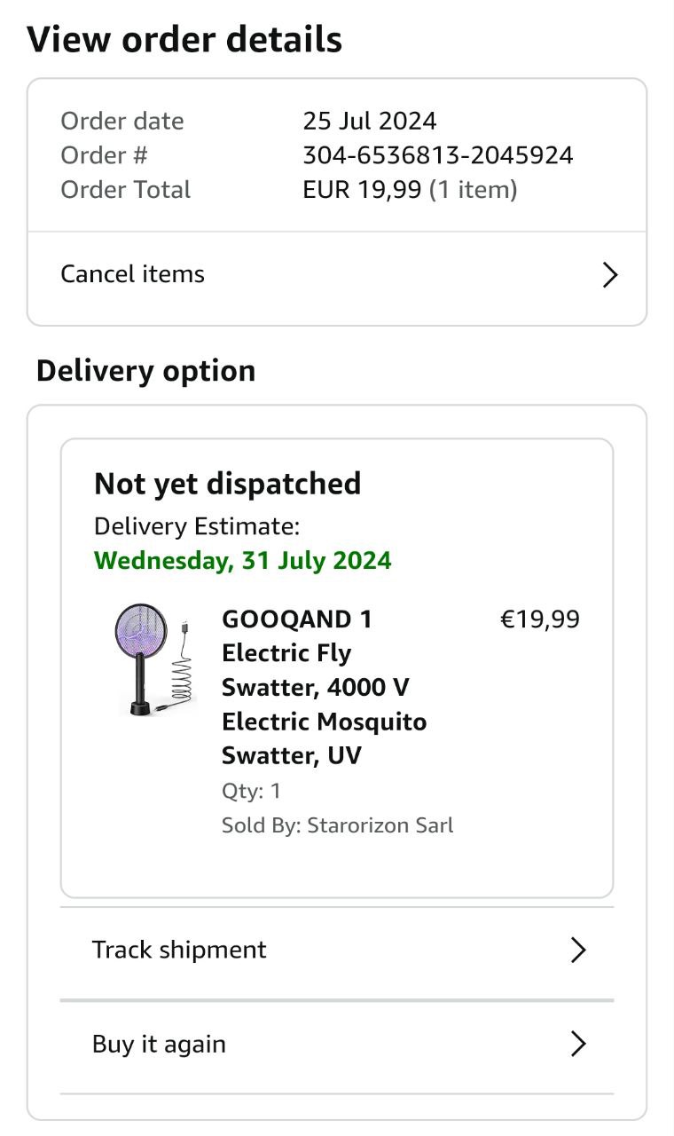Image resolution: width=674 pixels, height=1136 pixels.
Task: Tap the order total EUR 19,99
Action: click(x=362, y=190)
